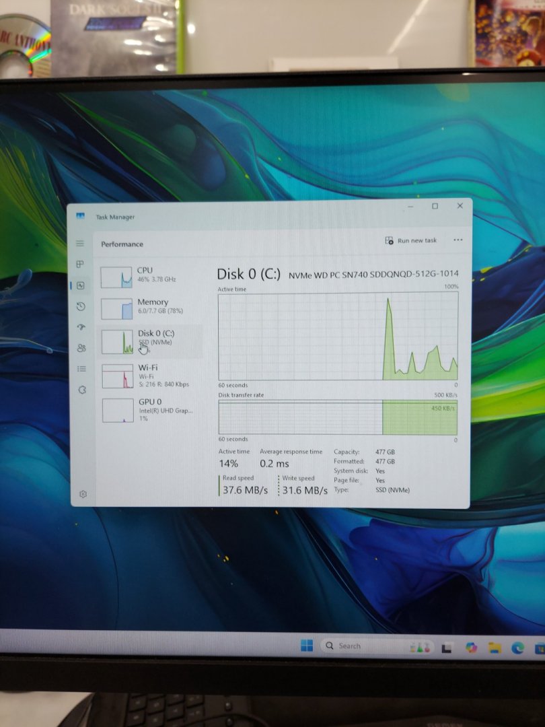Select CPU in the performance list

(149, 275)
